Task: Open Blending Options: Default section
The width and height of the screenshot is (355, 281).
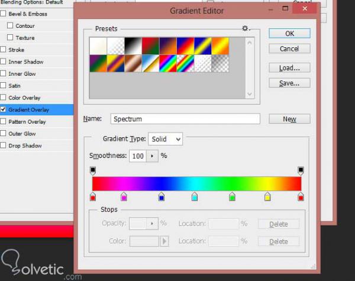Action: (x=32, y=2)
